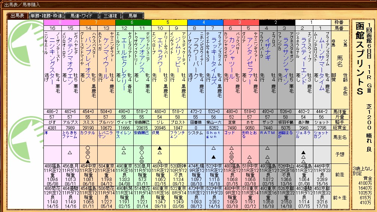Click horse number 16 cell
This screenshot has width=377, height=212.
[52, 28]
